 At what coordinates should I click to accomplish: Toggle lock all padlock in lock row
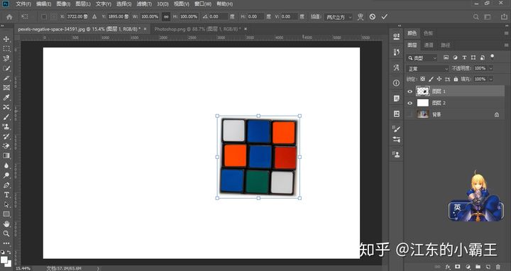(456, 79)
